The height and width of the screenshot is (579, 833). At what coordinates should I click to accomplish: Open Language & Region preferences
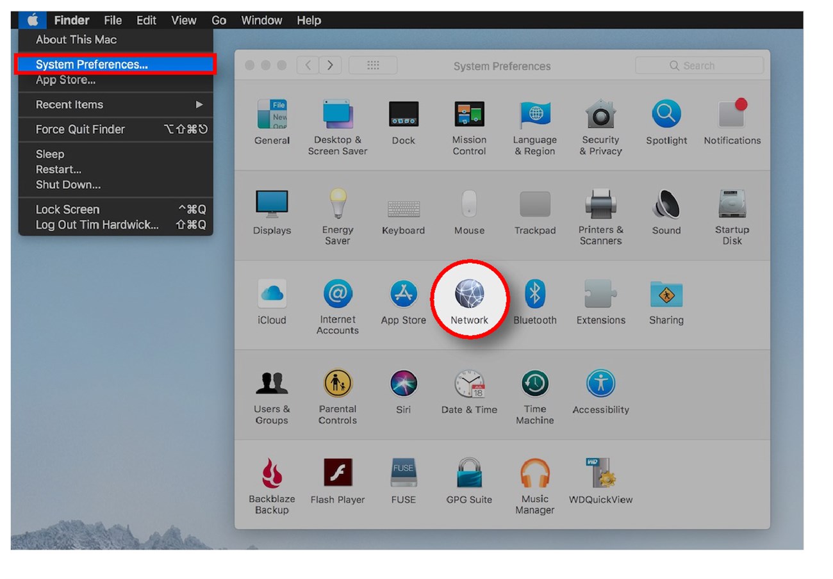[535, 127]
